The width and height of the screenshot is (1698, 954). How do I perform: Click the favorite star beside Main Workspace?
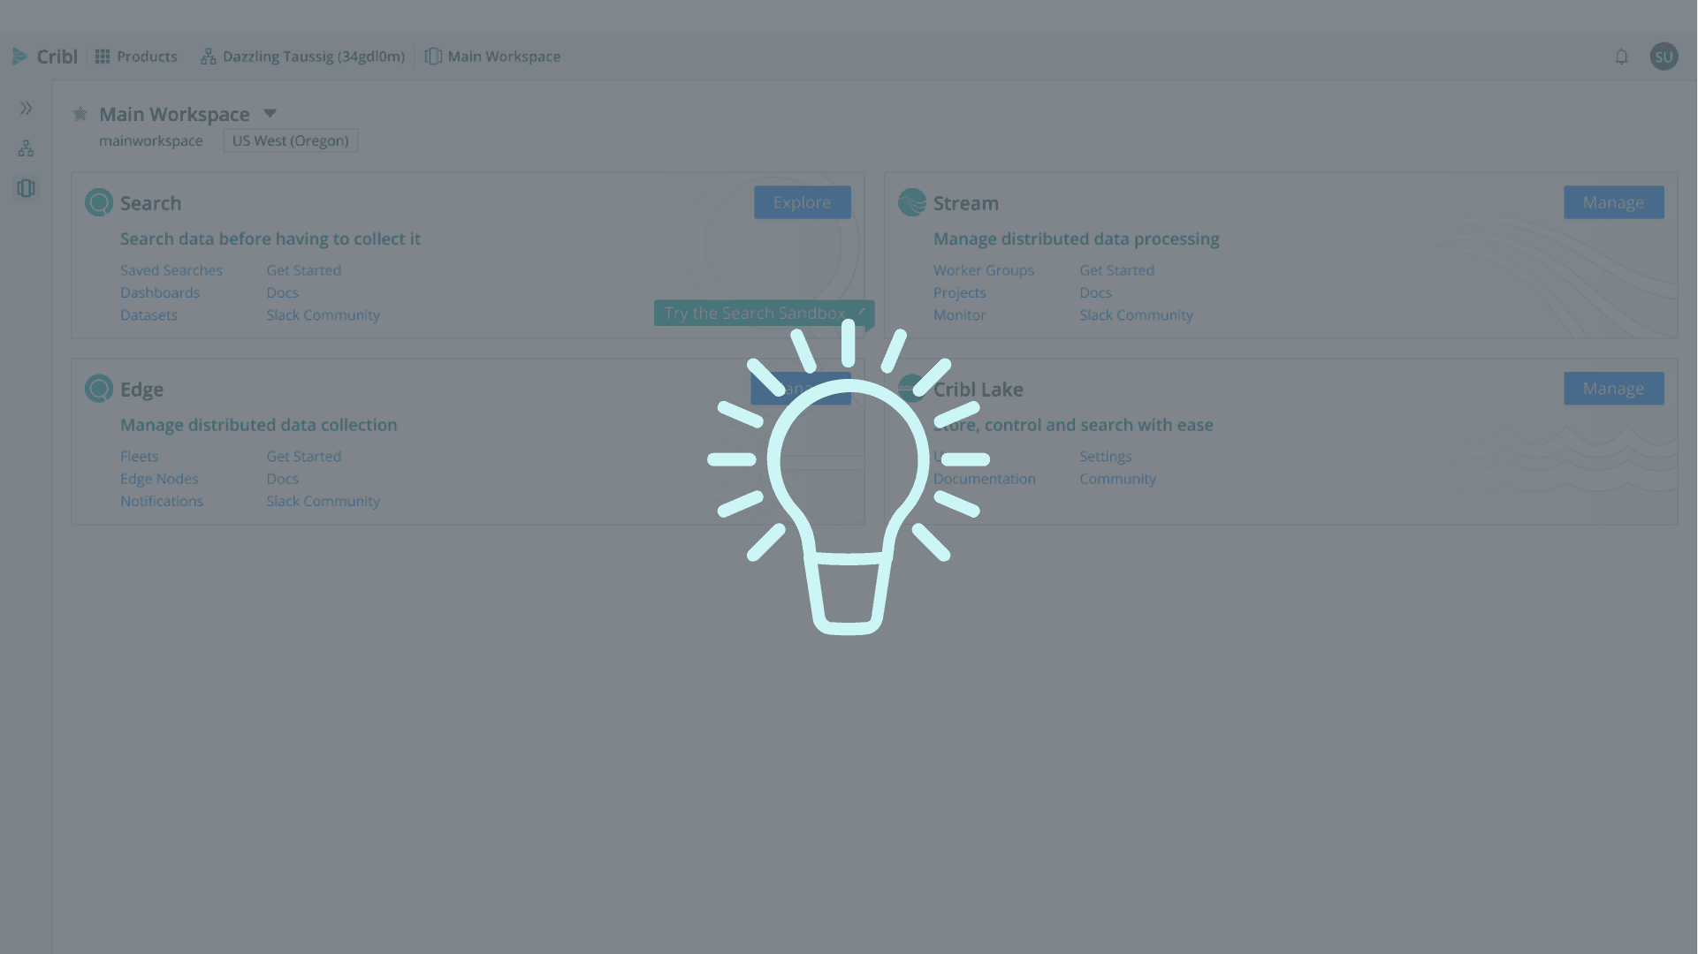(80, 114)
